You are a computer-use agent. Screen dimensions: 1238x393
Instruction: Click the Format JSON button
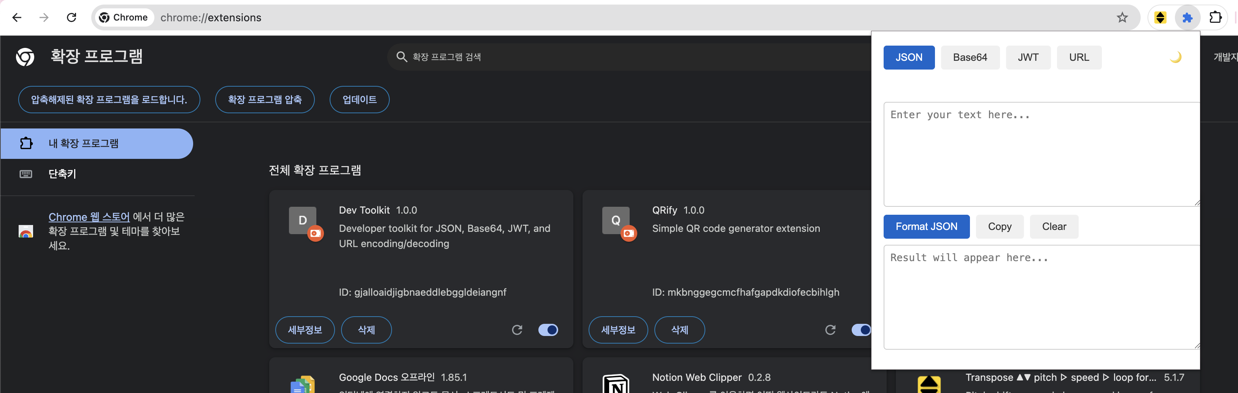[x=926, y=227]
